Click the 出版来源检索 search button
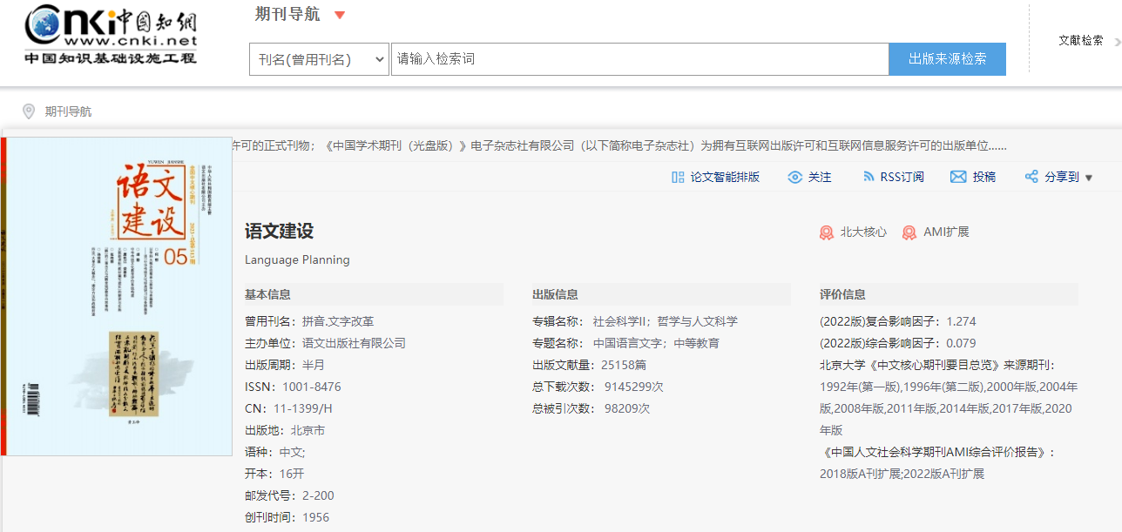 tap(948, 59)
